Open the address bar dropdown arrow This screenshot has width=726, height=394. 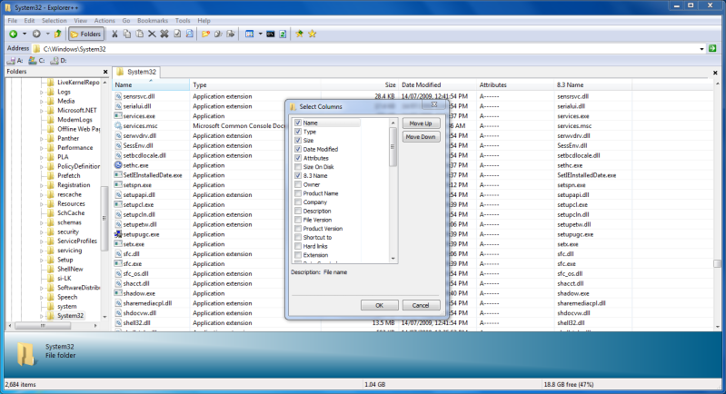tap(702, 48)
